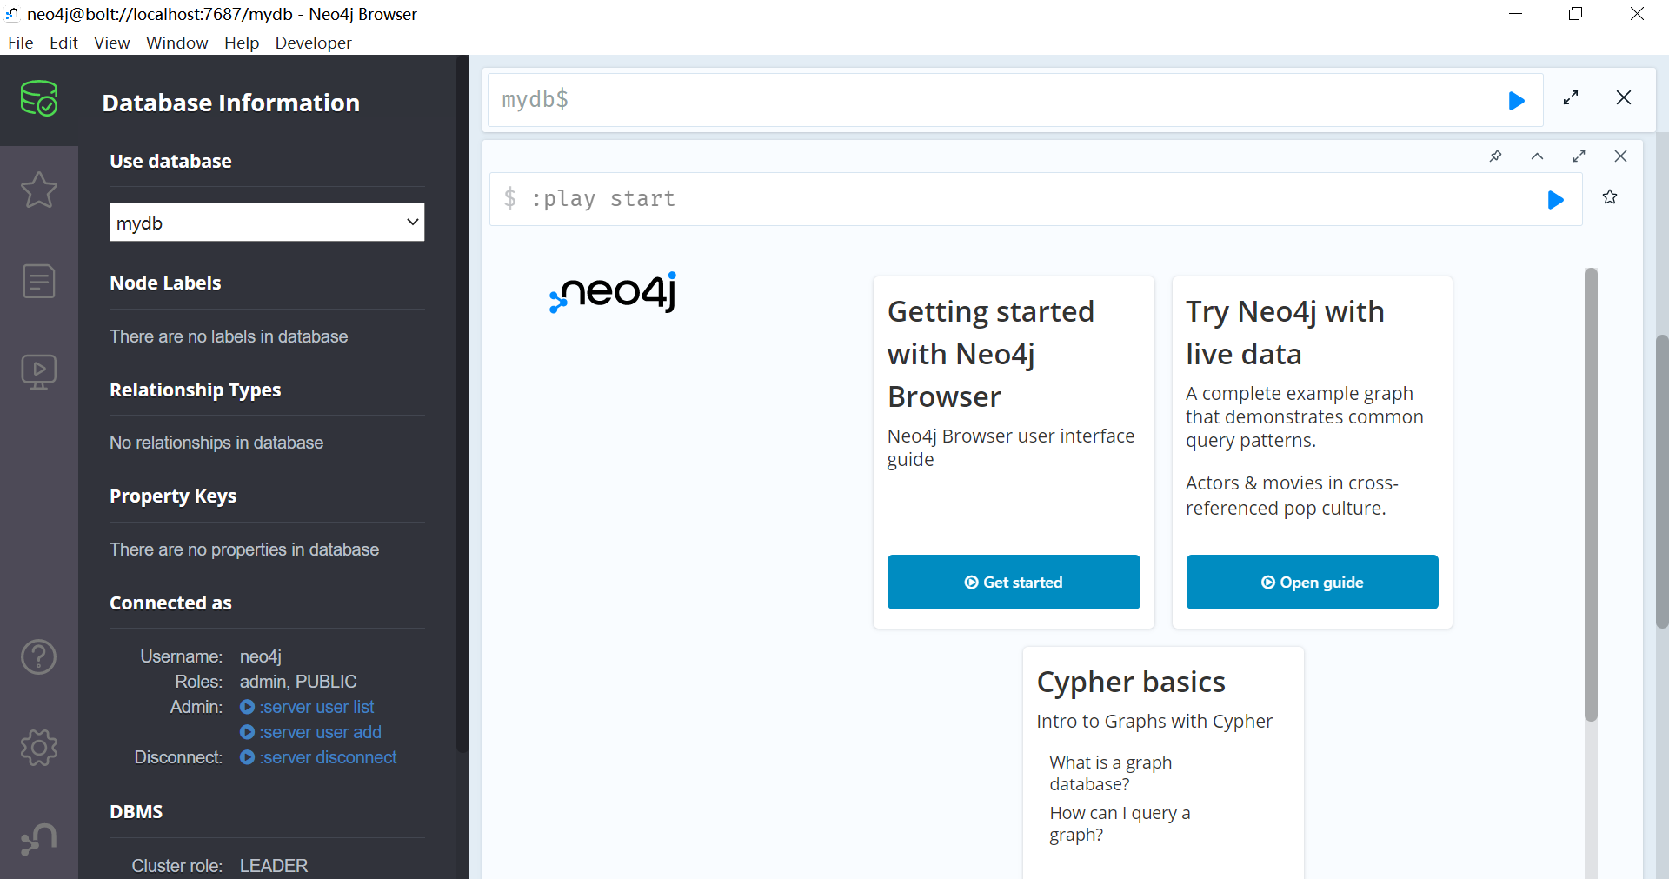
Task: Clear the main editor with X icon
Action: (x=1624, y=97)
